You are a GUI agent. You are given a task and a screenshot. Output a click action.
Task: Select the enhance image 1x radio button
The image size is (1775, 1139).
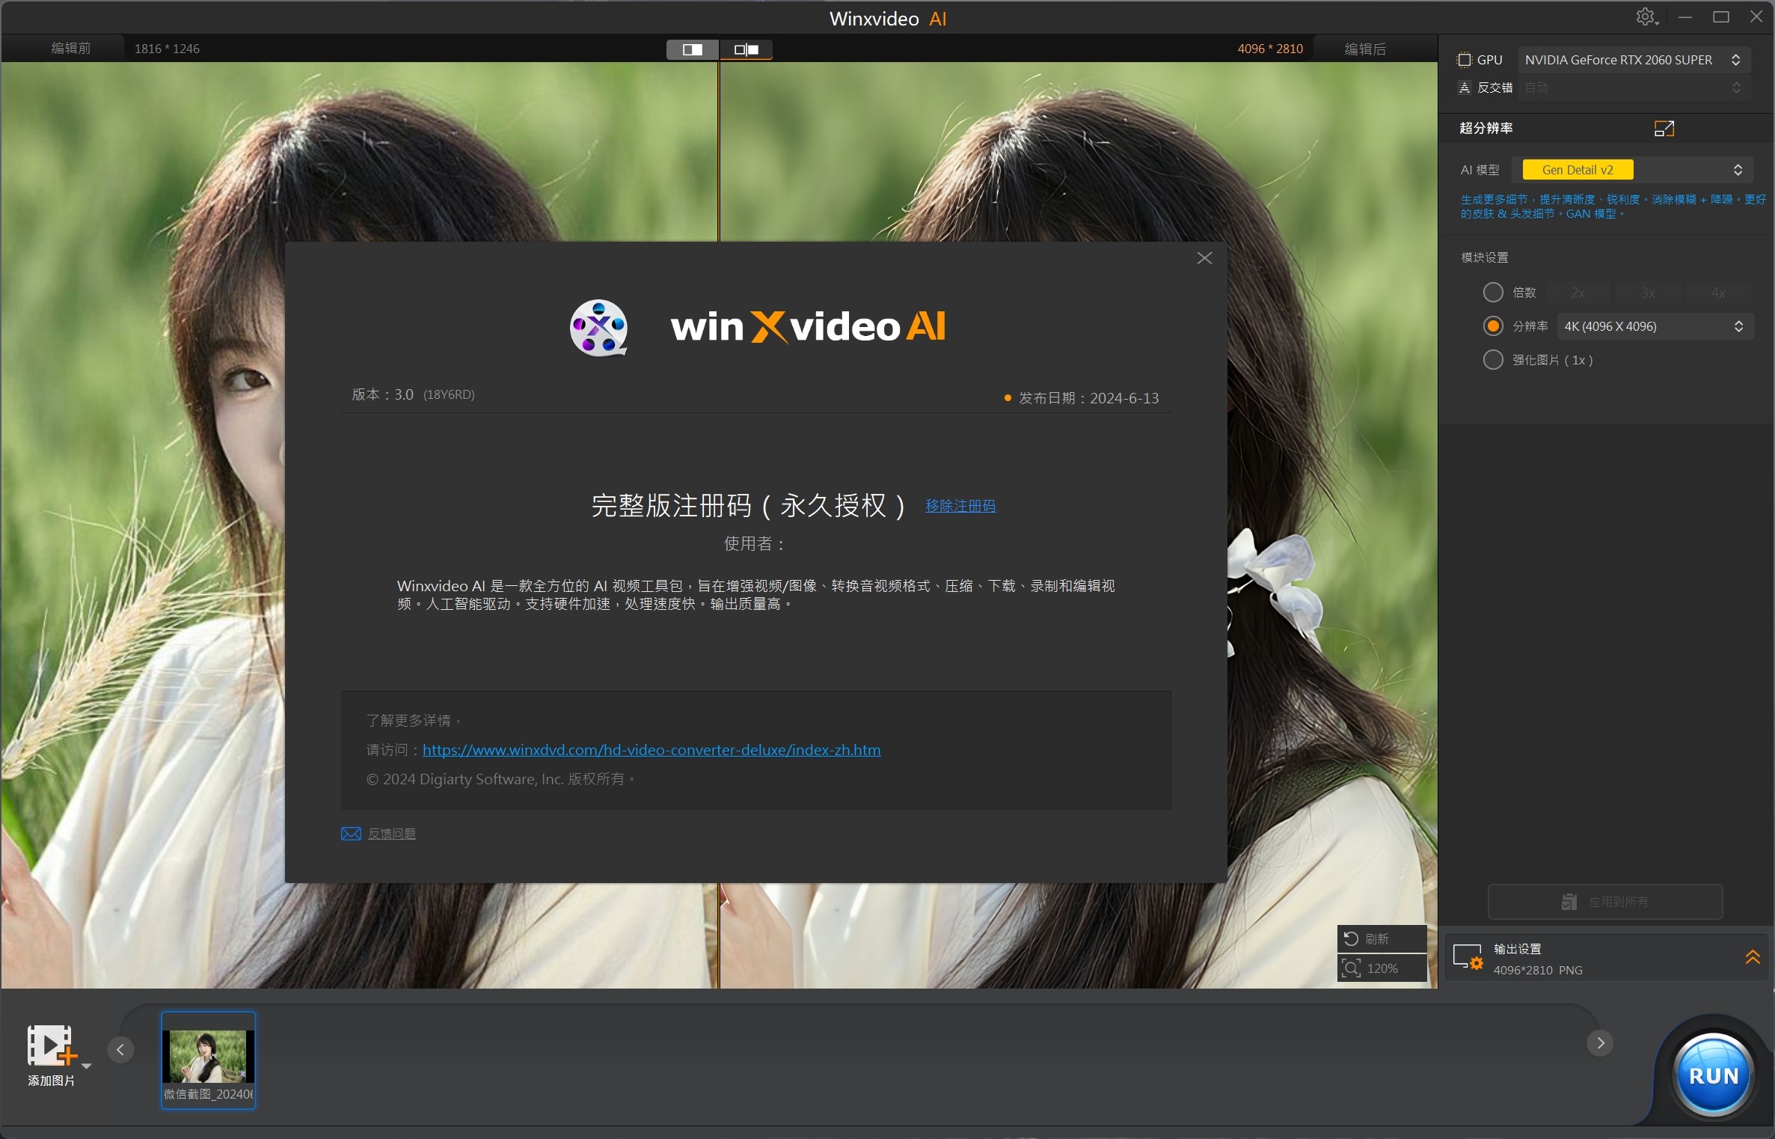click(1492, 360)
